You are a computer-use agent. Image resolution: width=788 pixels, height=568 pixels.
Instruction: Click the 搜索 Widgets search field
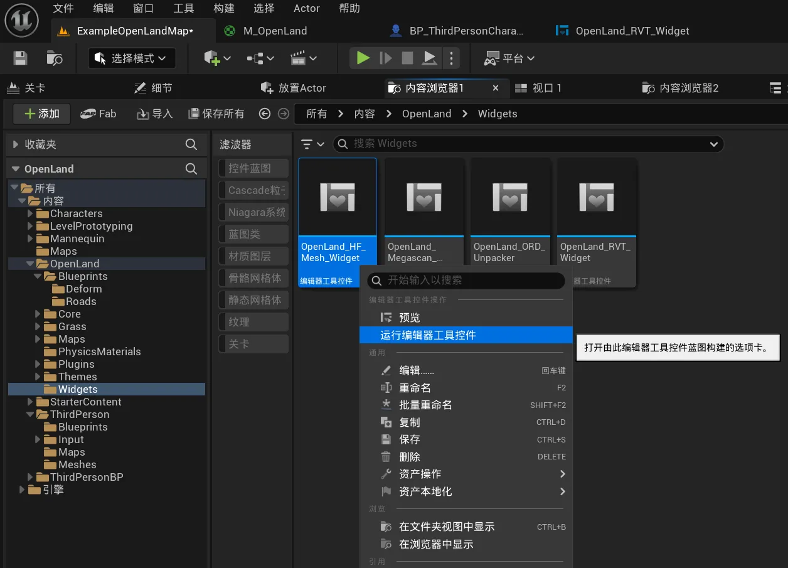pos(528,144)
